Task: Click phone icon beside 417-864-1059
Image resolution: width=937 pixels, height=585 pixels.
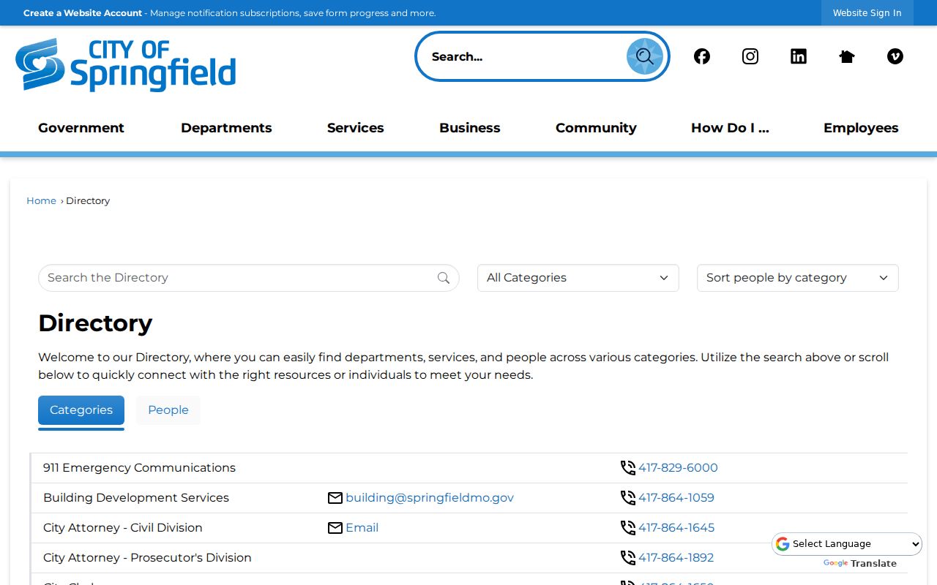Action: 628,498
